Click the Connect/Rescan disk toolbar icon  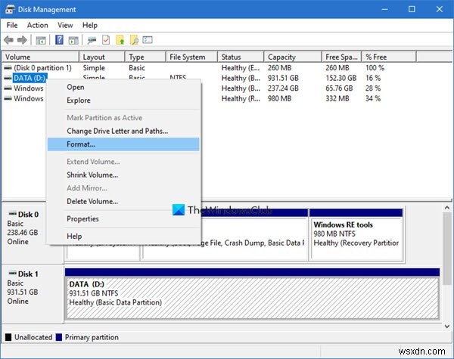point(92,40)
